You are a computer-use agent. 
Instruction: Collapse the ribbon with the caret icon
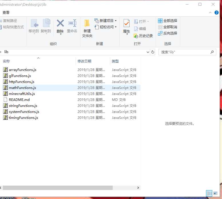(x=210, y=13)
